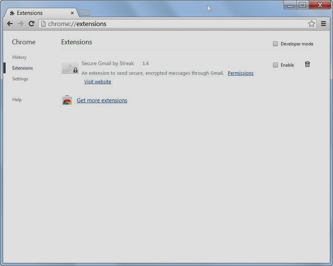Screen dimensions: 333x266
Task: Reload the extensions page
Action: [31, 24]
